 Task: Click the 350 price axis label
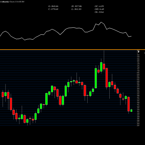pos(138,113)
